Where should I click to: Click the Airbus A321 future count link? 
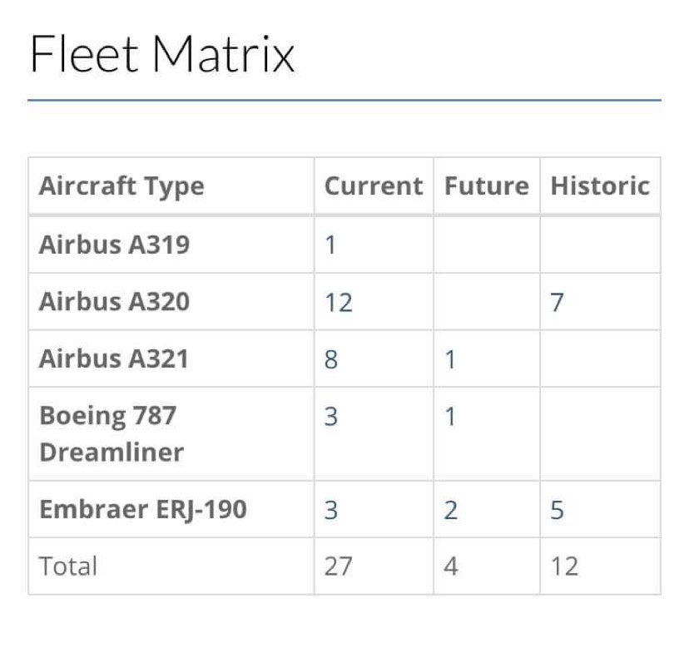449,359
